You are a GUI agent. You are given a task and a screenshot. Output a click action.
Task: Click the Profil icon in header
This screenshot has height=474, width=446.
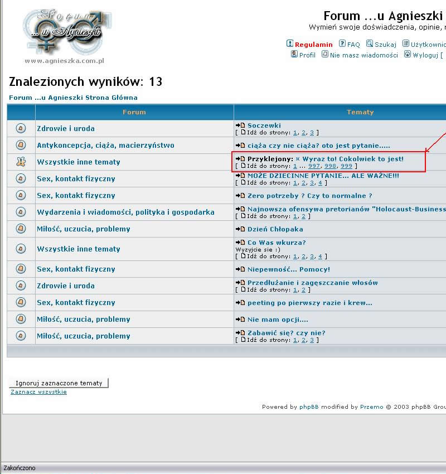(x=294, y=54)
